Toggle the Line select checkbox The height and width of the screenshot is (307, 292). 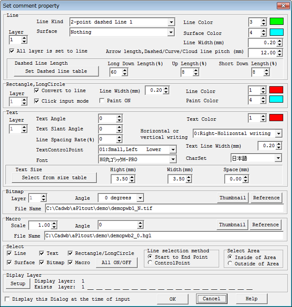(x=9, y=254)
